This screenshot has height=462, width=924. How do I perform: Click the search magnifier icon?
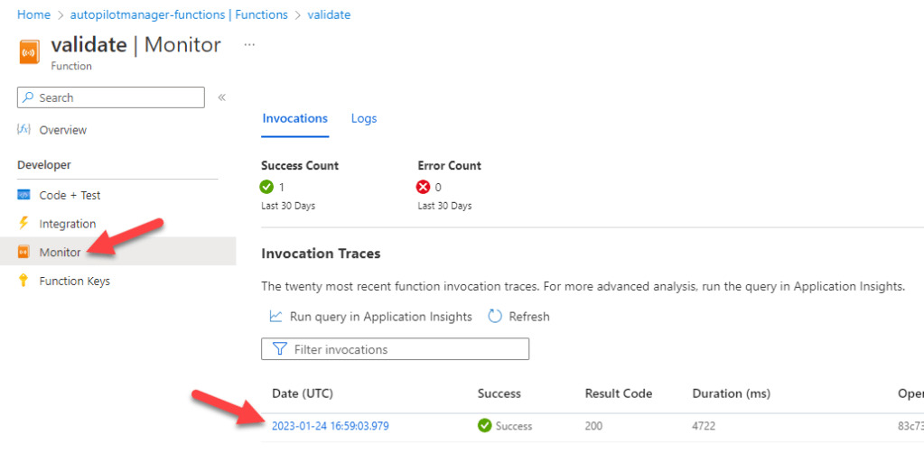click(28, 97)
